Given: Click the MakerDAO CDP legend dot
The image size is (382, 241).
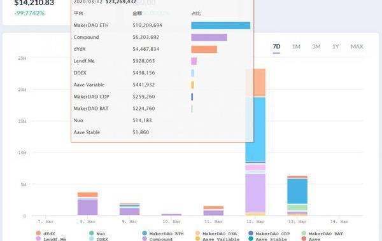Looking at the screenshot, I should pyautogui.click(x=251, y=233).
